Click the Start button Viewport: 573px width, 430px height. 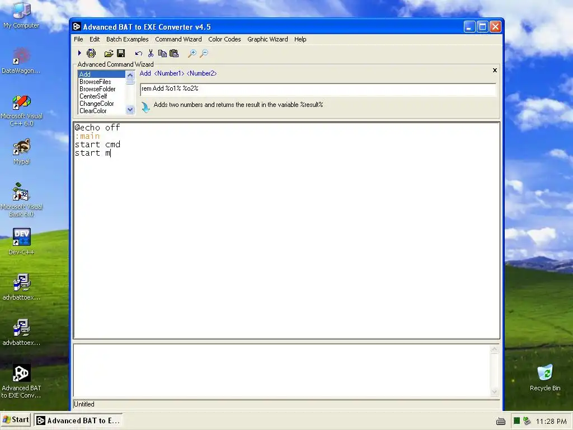tap(16, 420)
